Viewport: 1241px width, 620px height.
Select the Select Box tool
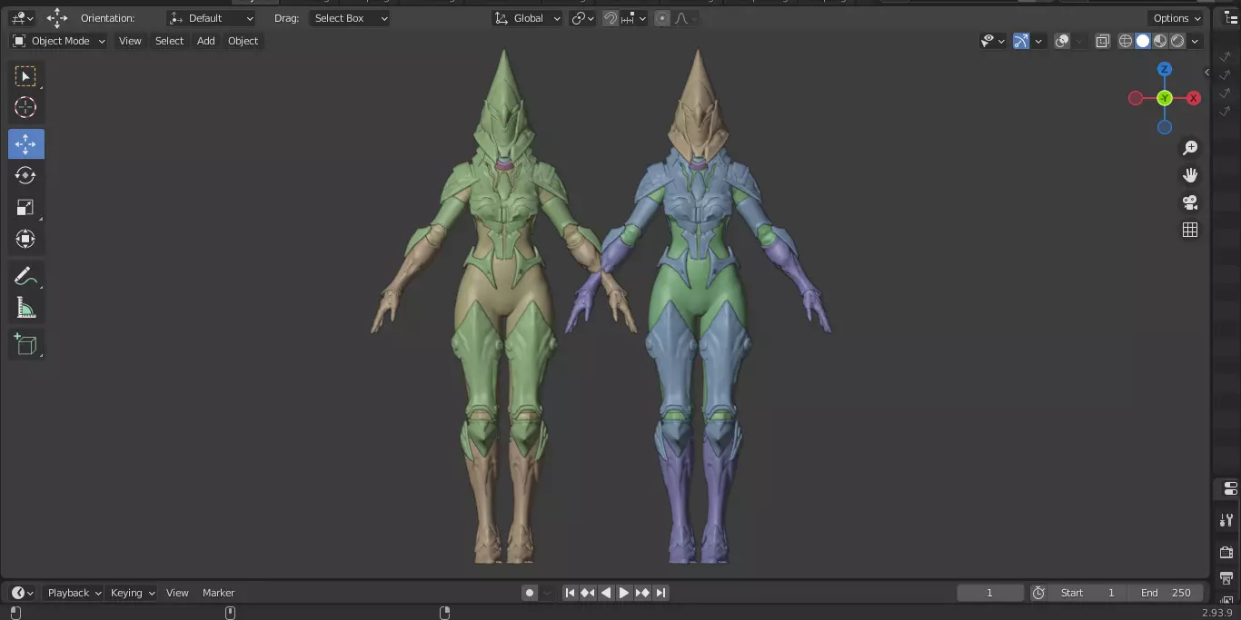pyautogui.click(x=25, y=76)
